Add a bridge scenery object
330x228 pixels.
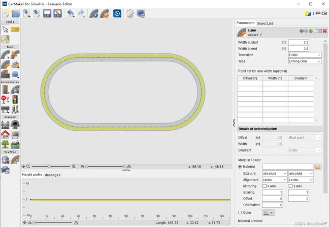point(5,125)
